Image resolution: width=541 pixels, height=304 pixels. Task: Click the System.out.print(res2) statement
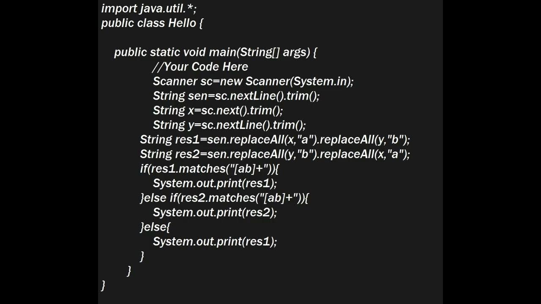pos(215,212)
